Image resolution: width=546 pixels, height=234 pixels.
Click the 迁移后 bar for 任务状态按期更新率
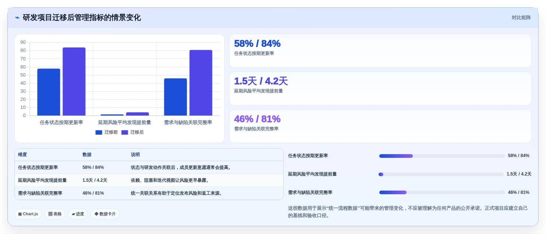tap(74, 82)
